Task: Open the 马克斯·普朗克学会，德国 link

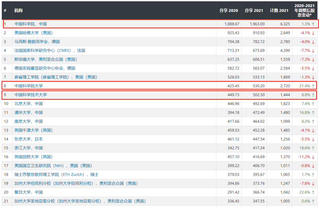Action: click(37, 42)
